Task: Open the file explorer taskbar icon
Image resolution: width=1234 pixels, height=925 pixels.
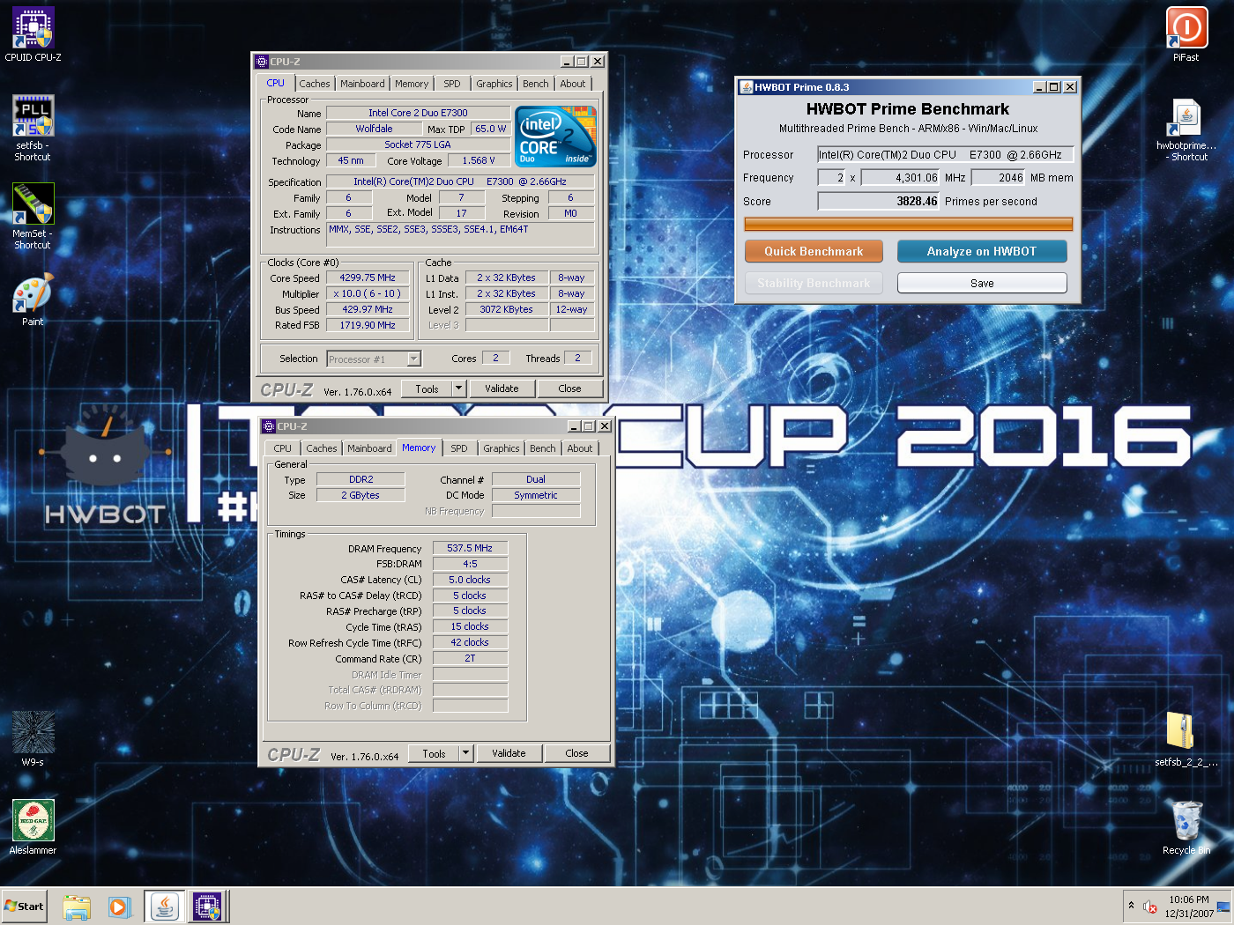Action: click(x=77, y=906)
